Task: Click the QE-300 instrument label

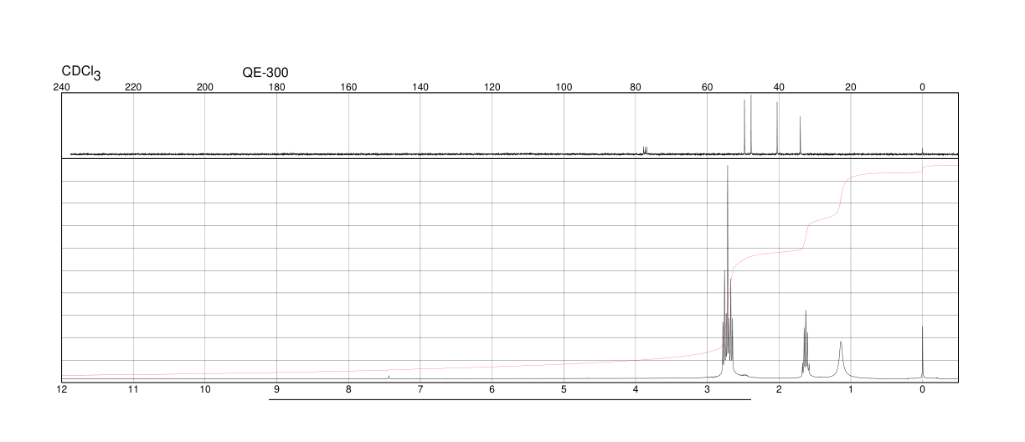Action: [265, 73]
